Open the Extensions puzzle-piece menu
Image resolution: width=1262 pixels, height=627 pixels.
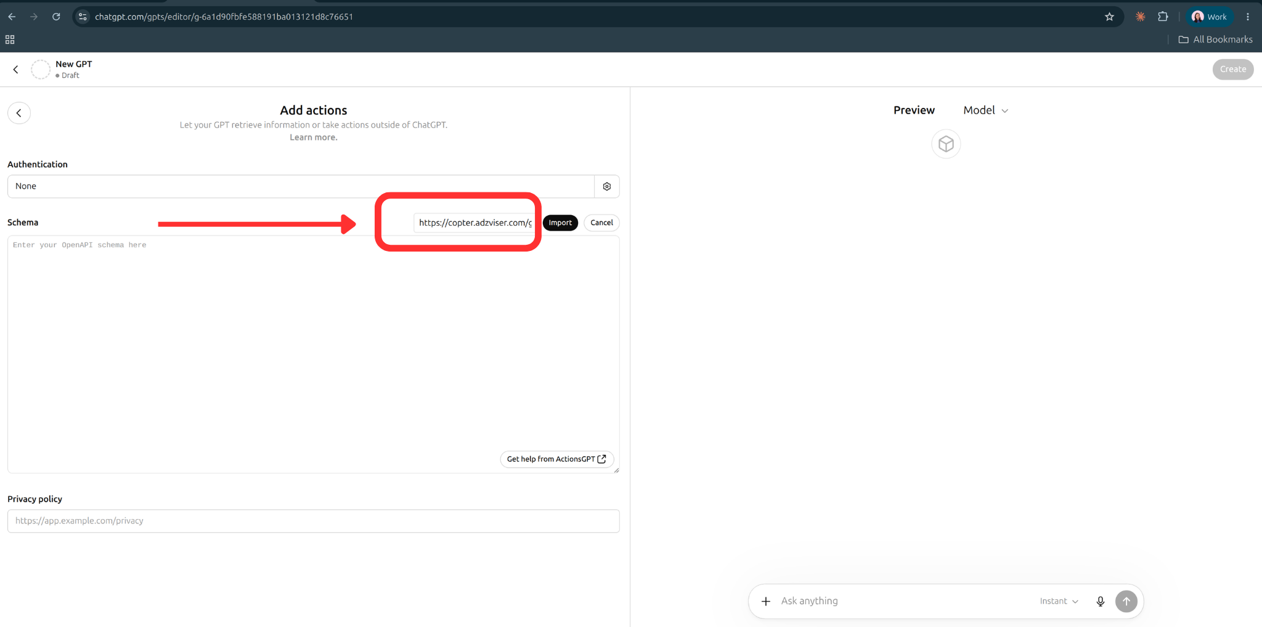[x=1163, y=17]
